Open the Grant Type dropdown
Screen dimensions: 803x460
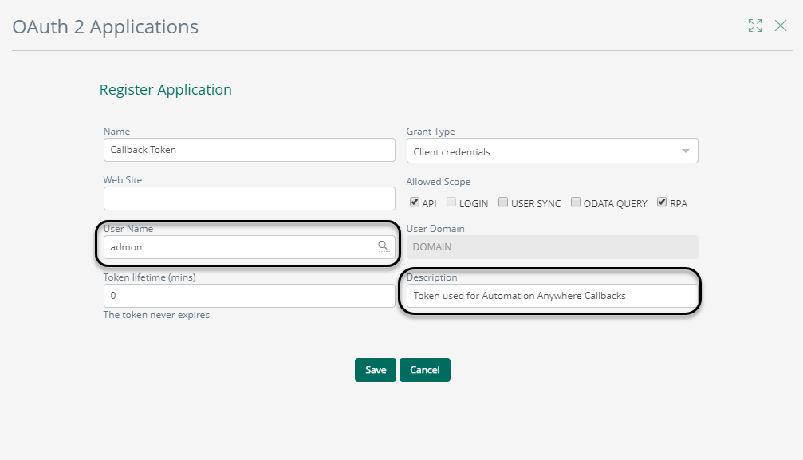[552, 151]
